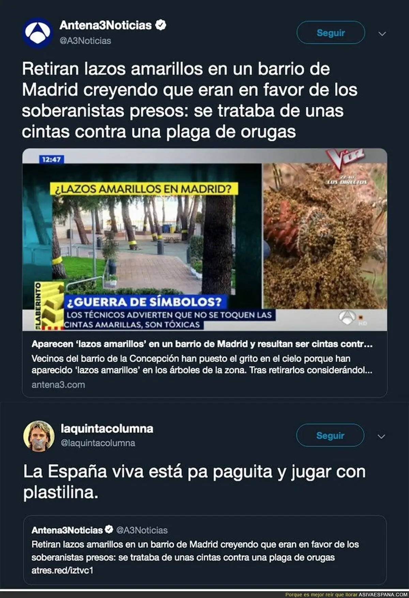Open Antena3Noticias profile avatar logo
This screenshot has width=409, height=598.
tap(38, 33)
